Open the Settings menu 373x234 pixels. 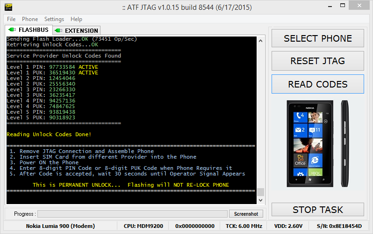pos(54,19)
